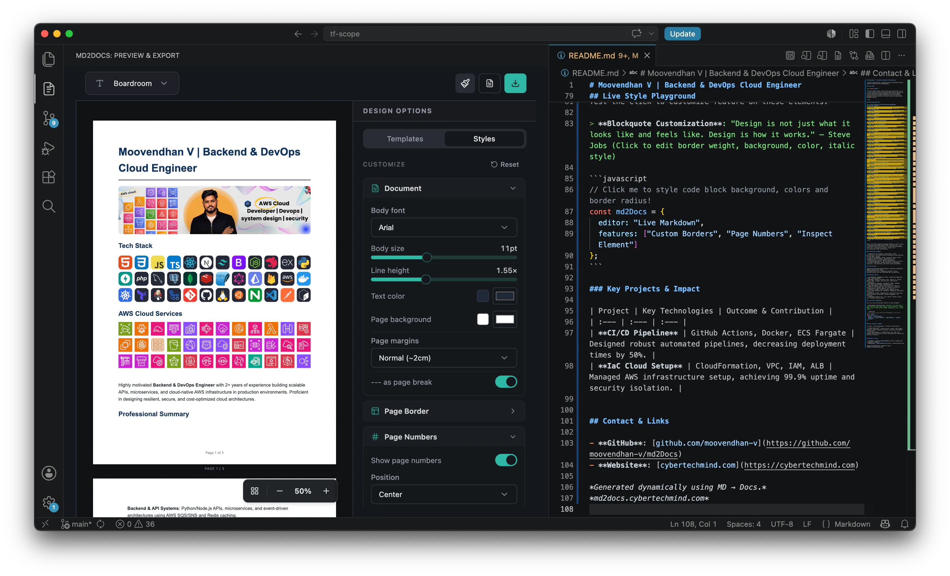Screen dimensions: 950x576
Task: Go forward with the right arrow
Action: pyautogui.click(x=314, y=34)
